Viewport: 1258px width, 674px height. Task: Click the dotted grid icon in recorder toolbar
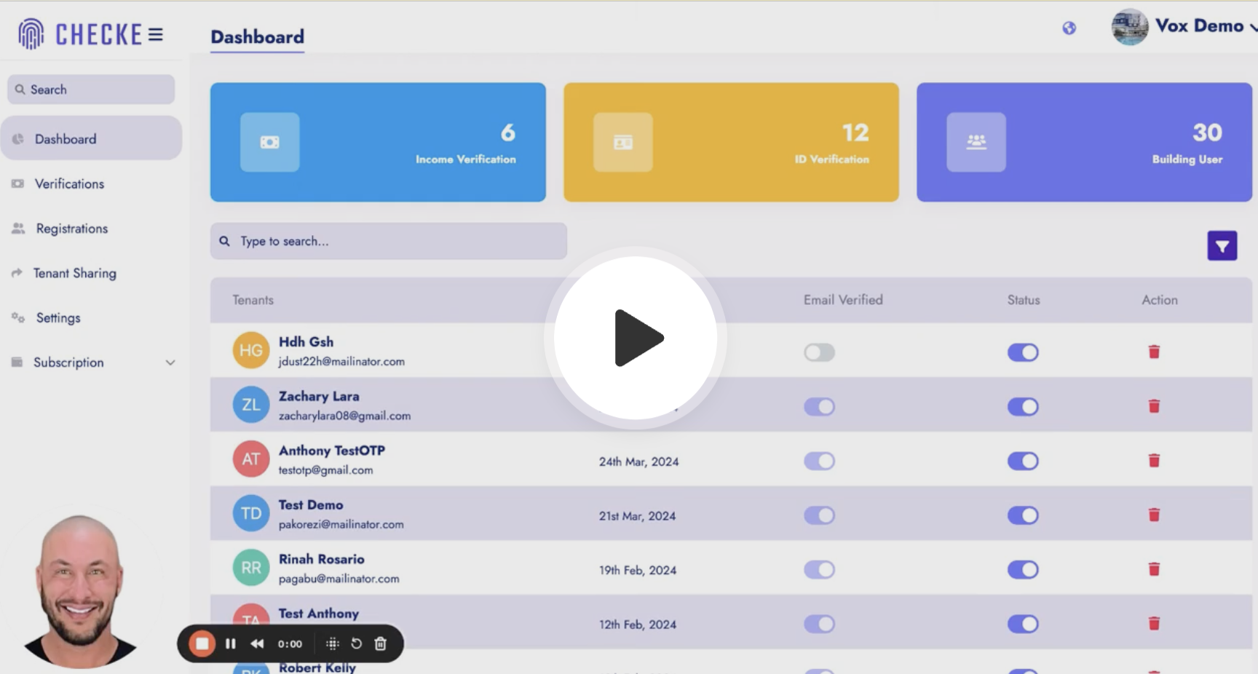tap(333, 643)
